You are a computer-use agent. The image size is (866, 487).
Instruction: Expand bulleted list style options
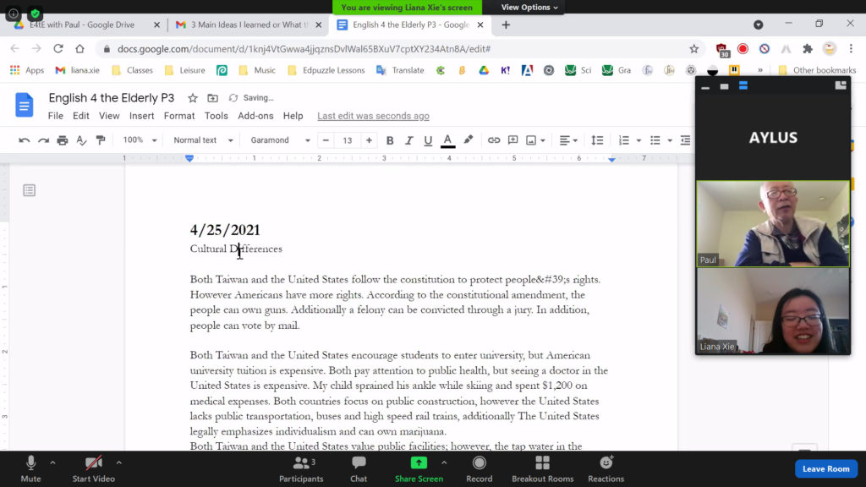click(670, 140)
